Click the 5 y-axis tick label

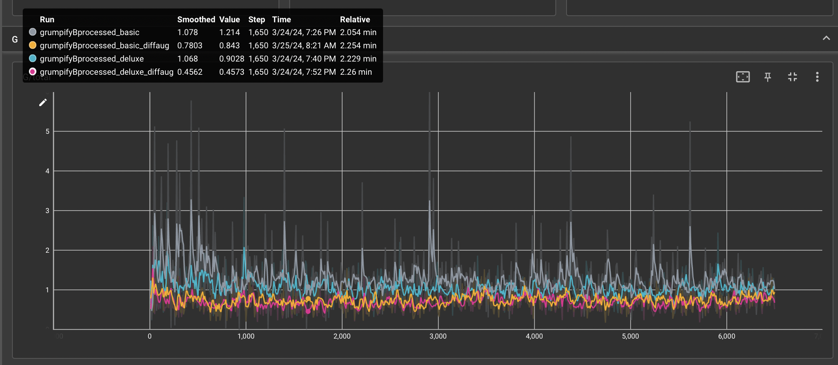tap(48, 131)
